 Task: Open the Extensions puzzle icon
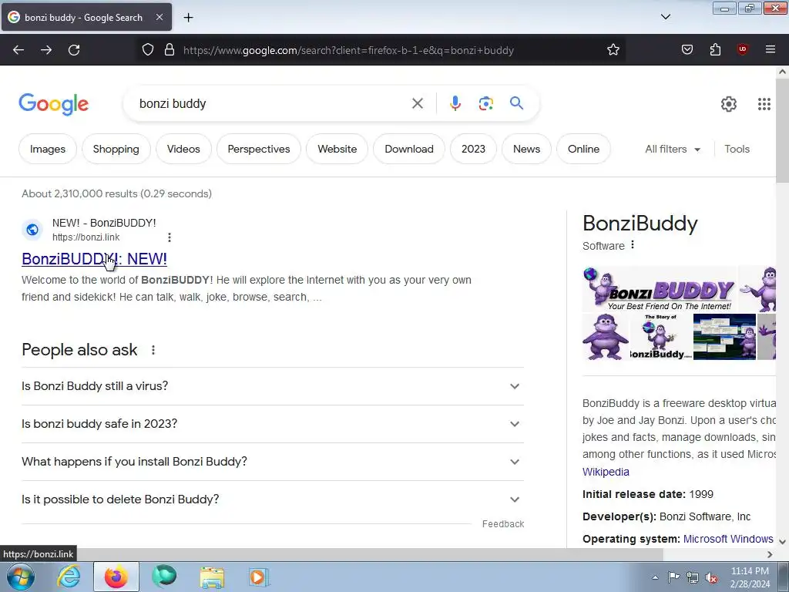point(715,49)
